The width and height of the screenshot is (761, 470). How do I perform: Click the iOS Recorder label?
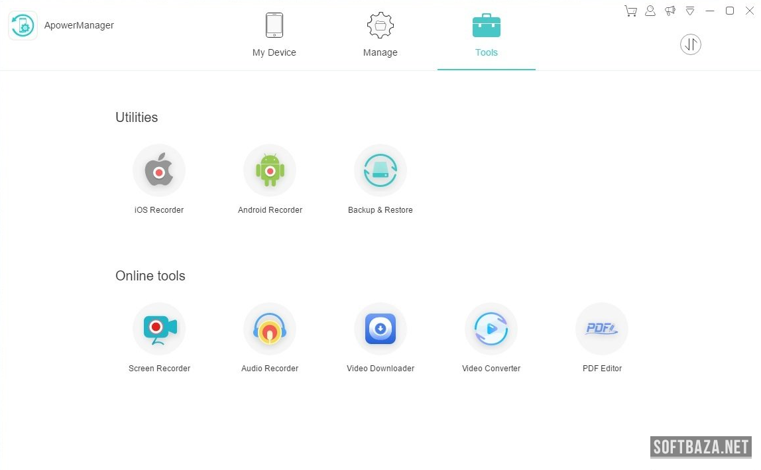[159, 210]
